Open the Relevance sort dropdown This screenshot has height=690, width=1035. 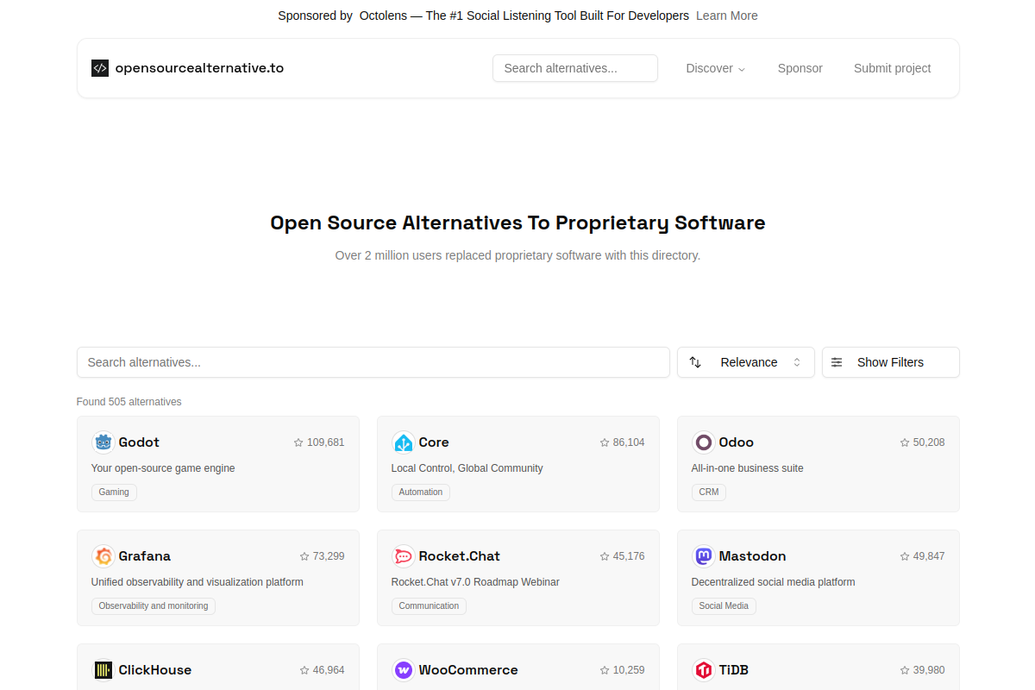(x=746, y=362)
